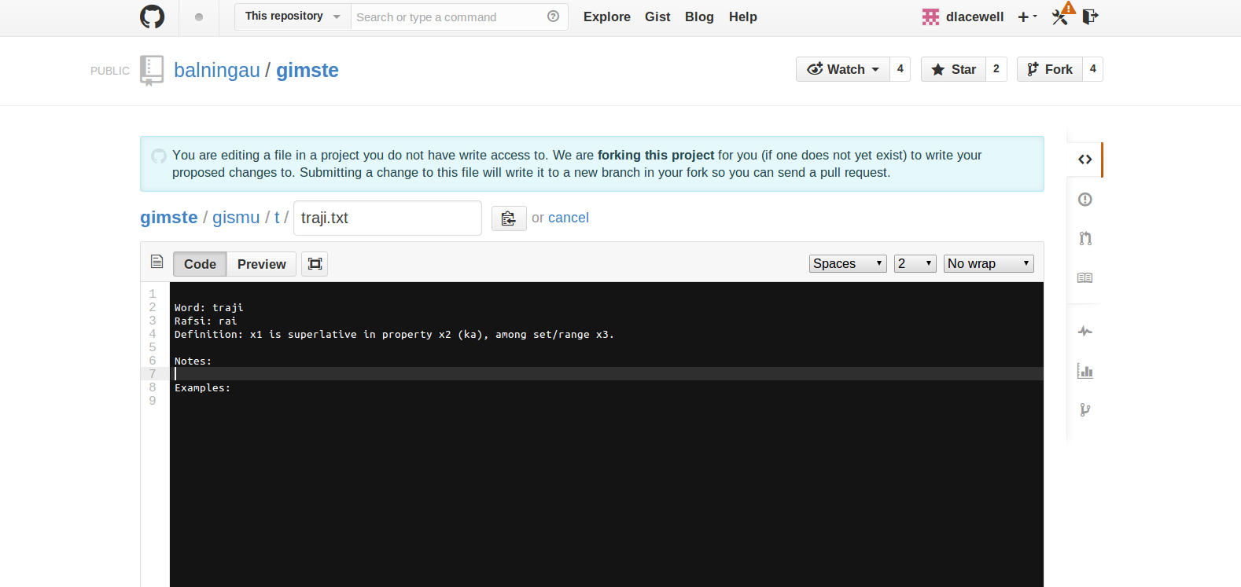Expand the This repository search scope
The height and width of the screenshot is (587, 1241).
pos(293,17)
